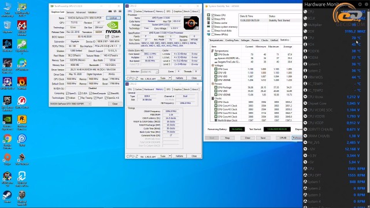This screenshot has height=208, width=370.
Task: Switch to Temperatures tab in AIDA64
Action: (216, 40)
